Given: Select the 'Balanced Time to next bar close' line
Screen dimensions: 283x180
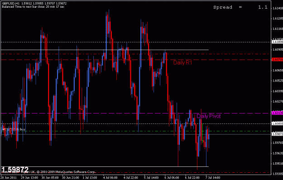Looking at the screenshot, I should point(33,7).
